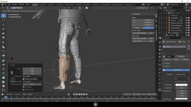Activate the Move tool
Image resolution: width=191 pixels, height=107 pixels.
(x=4, y=25)
